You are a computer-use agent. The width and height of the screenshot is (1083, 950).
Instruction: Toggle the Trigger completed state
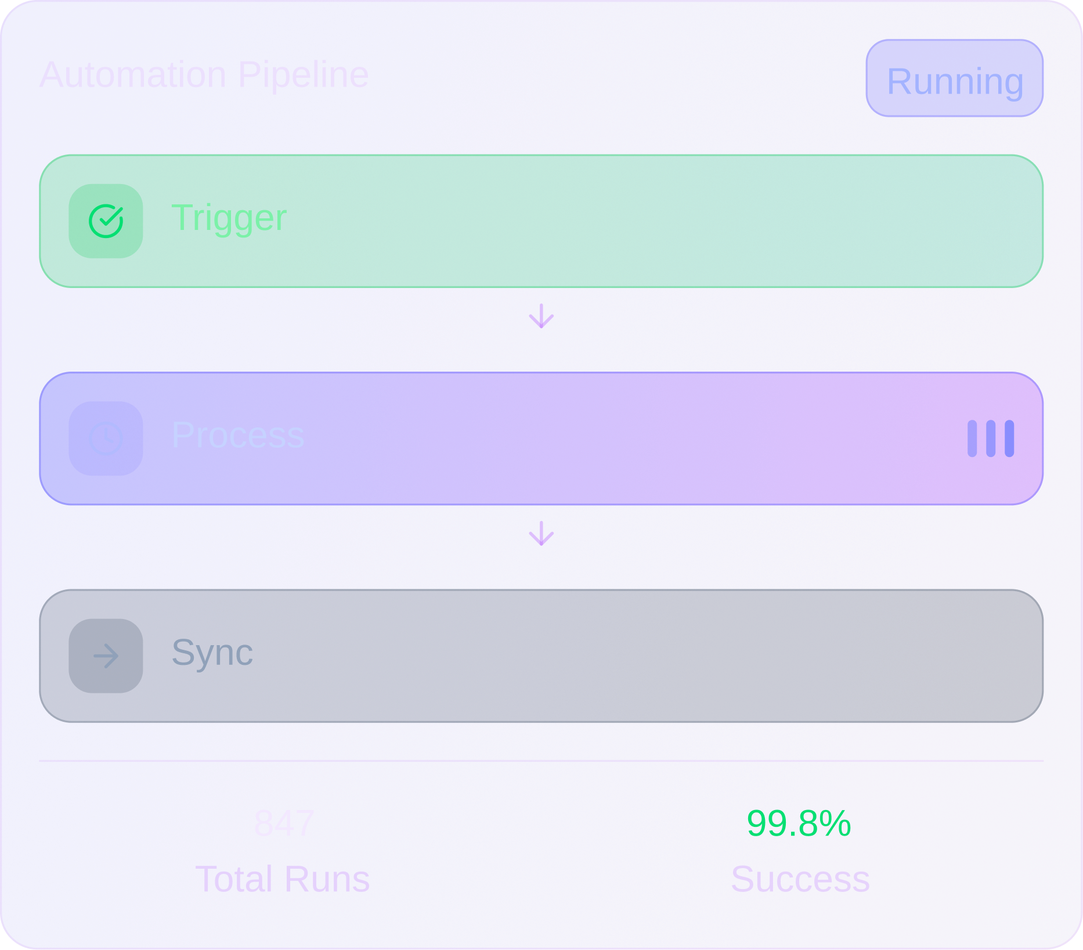point(540,221)
